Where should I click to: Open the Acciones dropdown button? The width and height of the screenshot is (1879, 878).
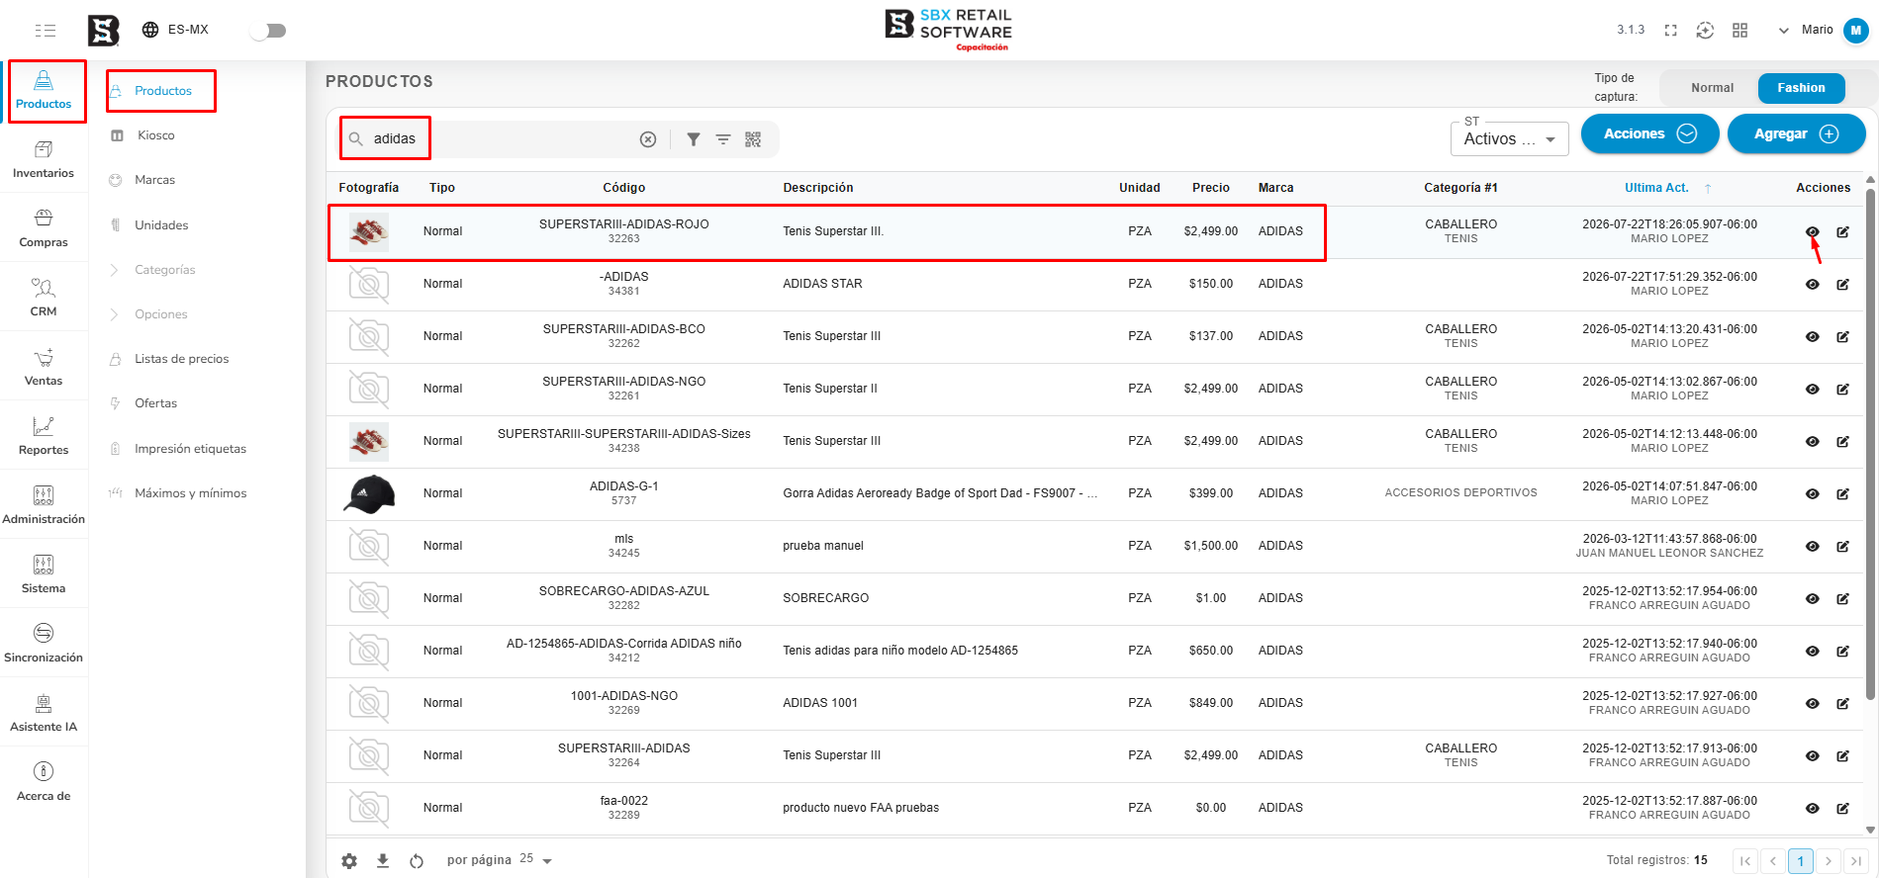click(1649, 133)
